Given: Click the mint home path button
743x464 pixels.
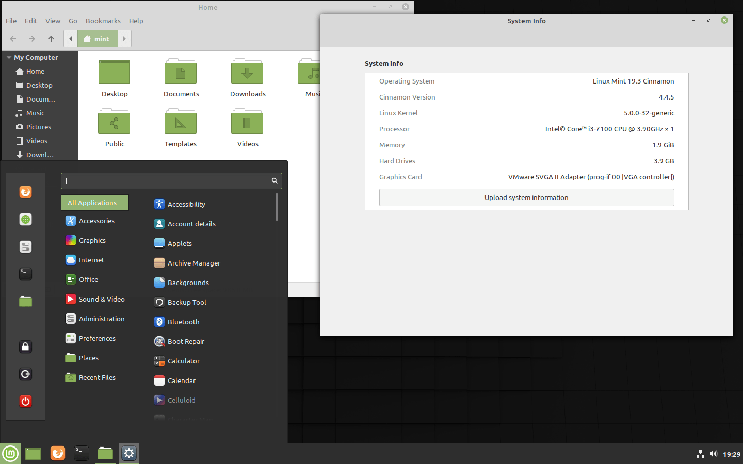Looking at the screenshot, I should pyautogui.click(x=98, y=39).
